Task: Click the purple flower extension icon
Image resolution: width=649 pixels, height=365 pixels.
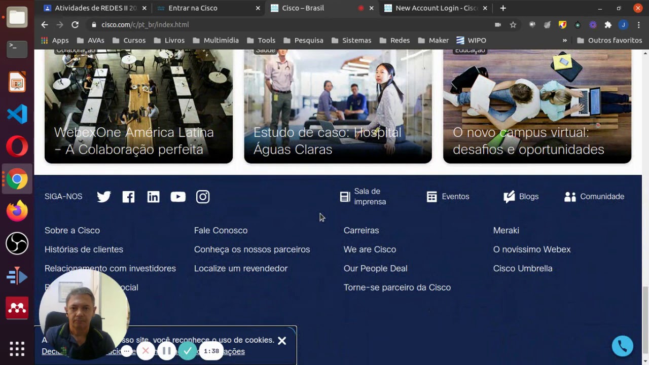Action: click(593, 24)
